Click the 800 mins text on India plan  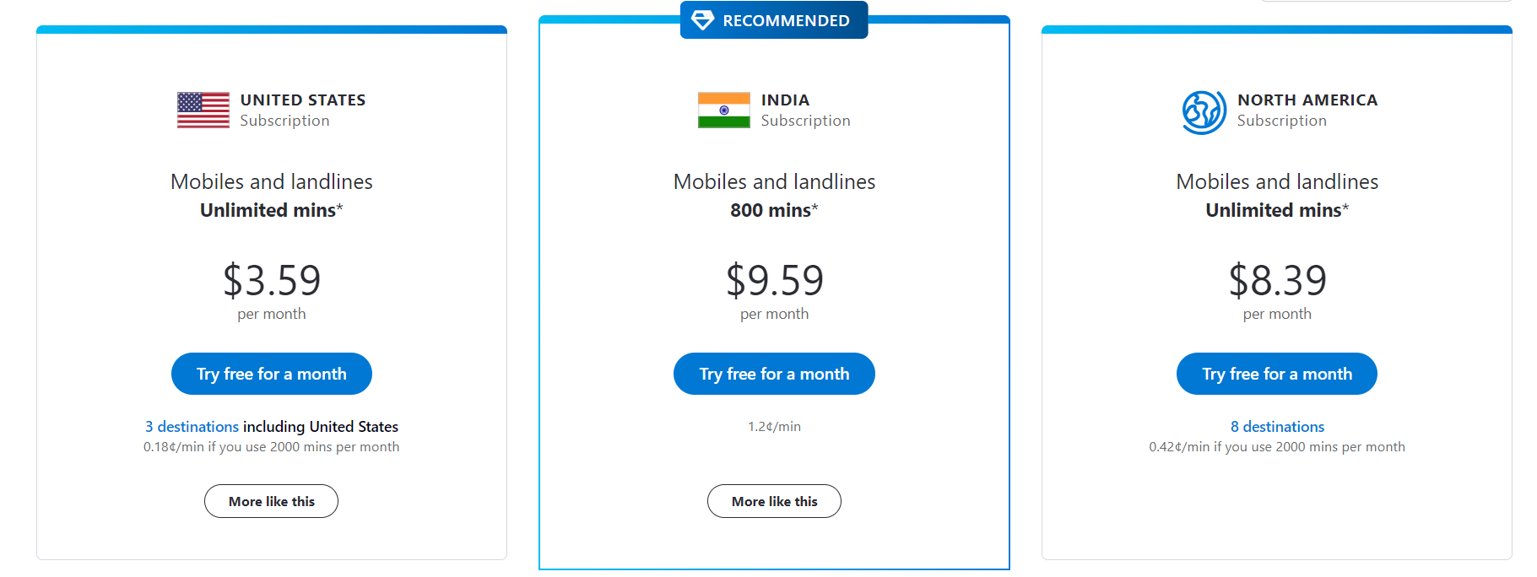[771, 210]
